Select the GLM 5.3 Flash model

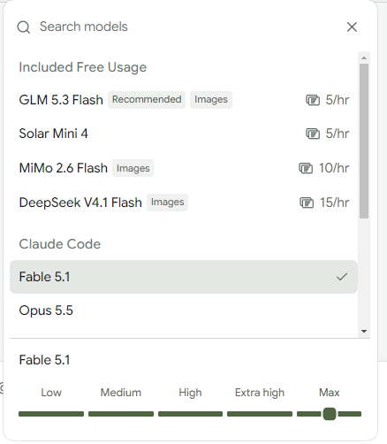184,100
